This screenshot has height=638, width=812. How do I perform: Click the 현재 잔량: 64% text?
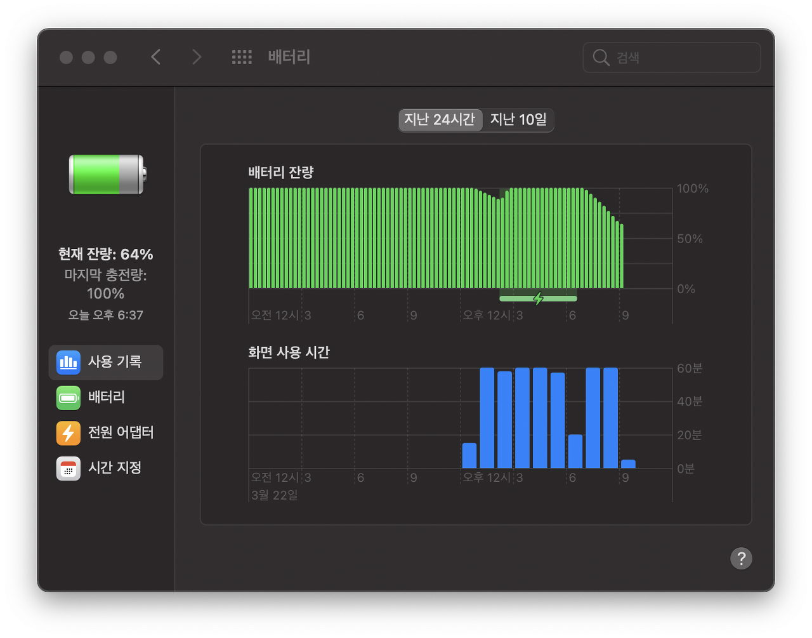pyautogui.click(x=105, y=254)
